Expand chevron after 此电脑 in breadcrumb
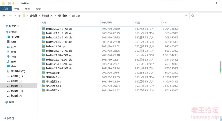Image resolution: width=222 pixels, height=121 pixels. click(39, 15)
